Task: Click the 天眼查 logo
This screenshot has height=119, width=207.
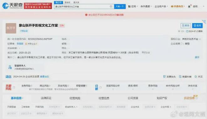Action: click(13, 6)
